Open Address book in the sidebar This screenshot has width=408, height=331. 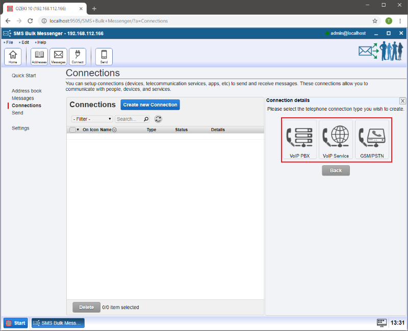pos(27,91)
